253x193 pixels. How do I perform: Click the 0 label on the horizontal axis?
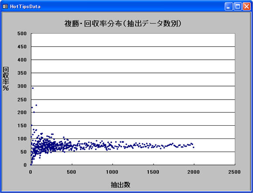point(31,172)
